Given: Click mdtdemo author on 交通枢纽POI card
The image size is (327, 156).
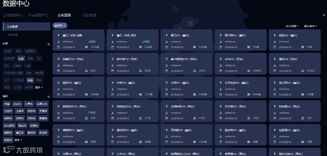Looking at the screenshot, I should [x=176, y=113].
